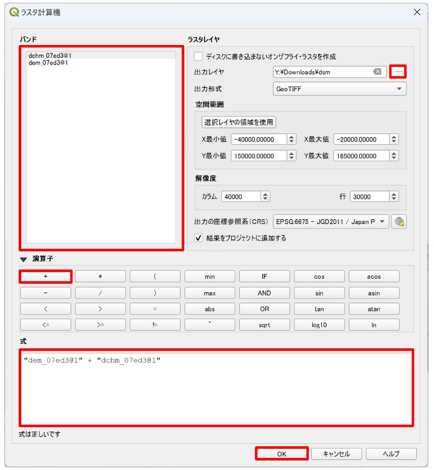Viewport: 434px width, 470px height.
Task: Insert the cos function
Action: [319, 276]
